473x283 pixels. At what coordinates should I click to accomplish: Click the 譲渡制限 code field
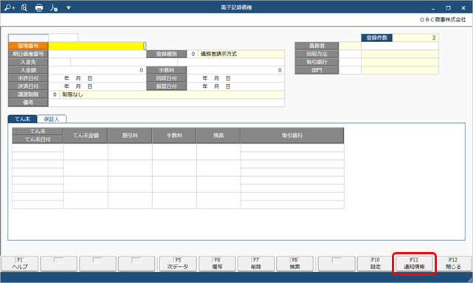click(x=54, y=94)
